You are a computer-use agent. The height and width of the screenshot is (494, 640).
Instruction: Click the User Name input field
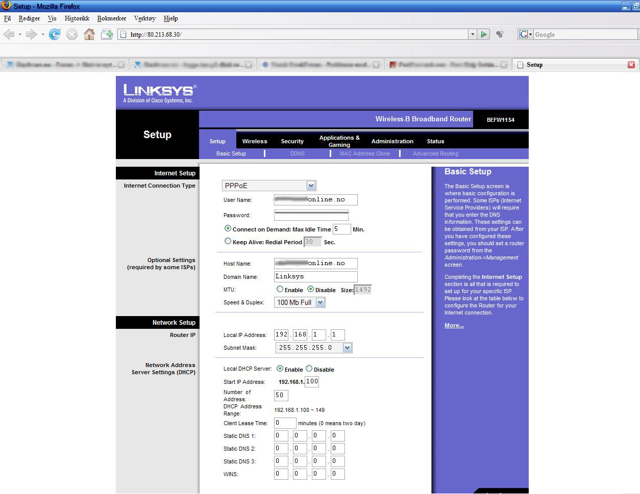point(315,199)
